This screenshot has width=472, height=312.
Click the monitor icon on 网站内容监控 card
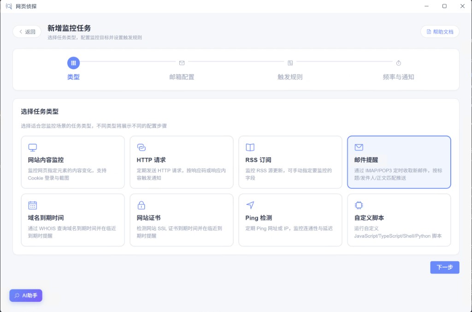click(x=33, y=147)
